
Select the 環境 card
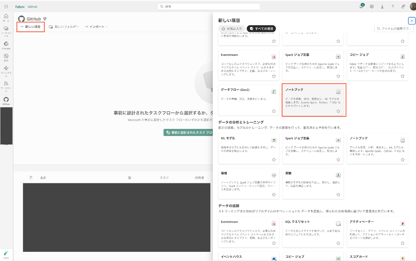[x=249, y=184]
